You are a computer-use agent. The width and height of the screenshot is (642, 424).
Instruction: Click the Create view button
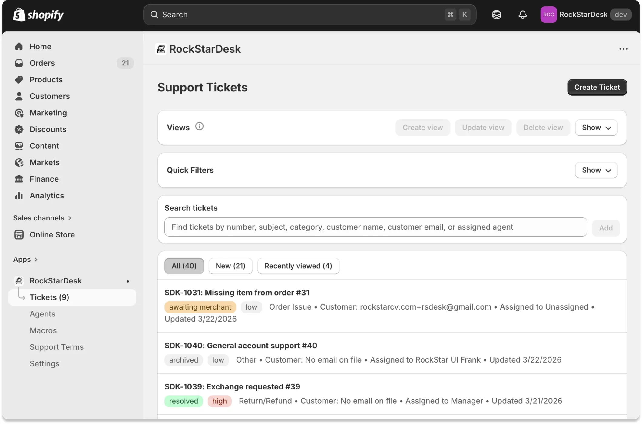click(422, 128)
